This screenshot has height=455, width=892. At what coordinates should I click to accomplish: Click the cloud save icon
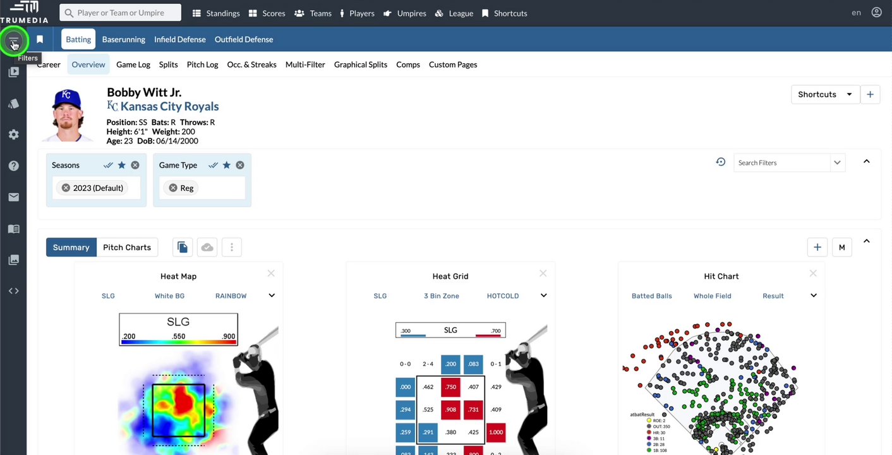pyautogui.click(x=207, y=247)
